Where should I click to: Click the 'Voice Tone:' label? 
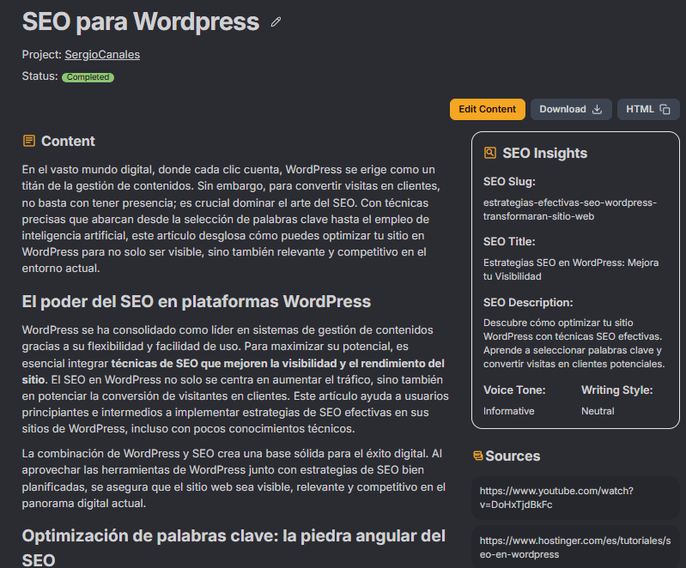(x=514, y=390)
